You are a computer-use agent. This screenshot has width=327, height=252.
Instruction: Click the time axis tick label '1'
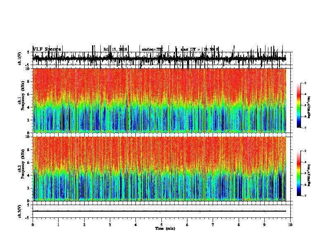coord(58,225)
